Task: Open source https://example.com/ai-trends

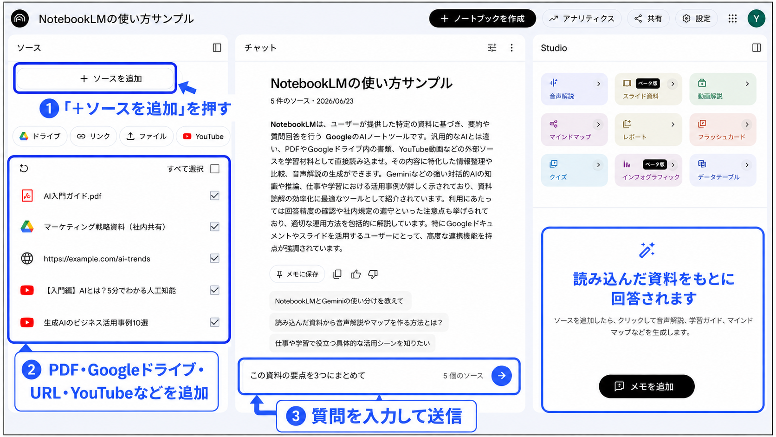Action: [97, 259]
